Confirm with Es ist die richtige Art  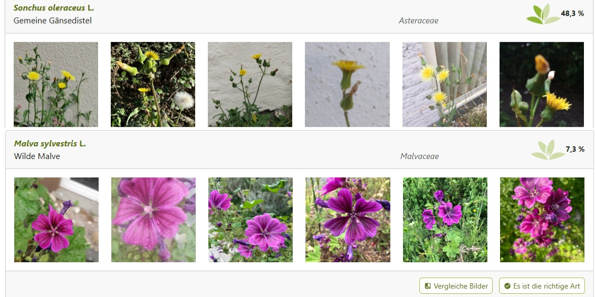coord(542,286)
